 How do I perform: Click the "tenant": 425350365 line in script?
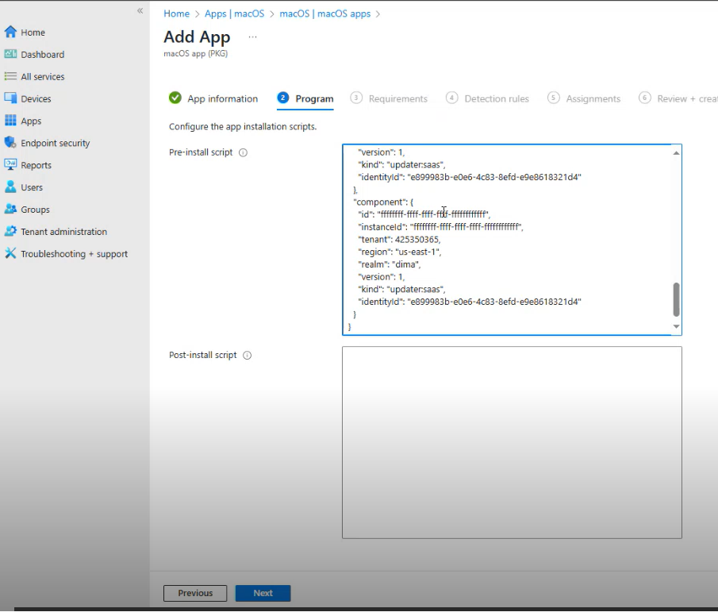(399, 239)
